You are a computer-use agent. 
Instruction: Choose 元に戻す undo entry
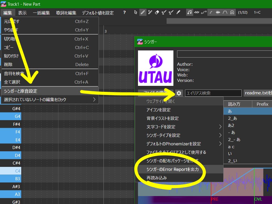pos(50,22)
